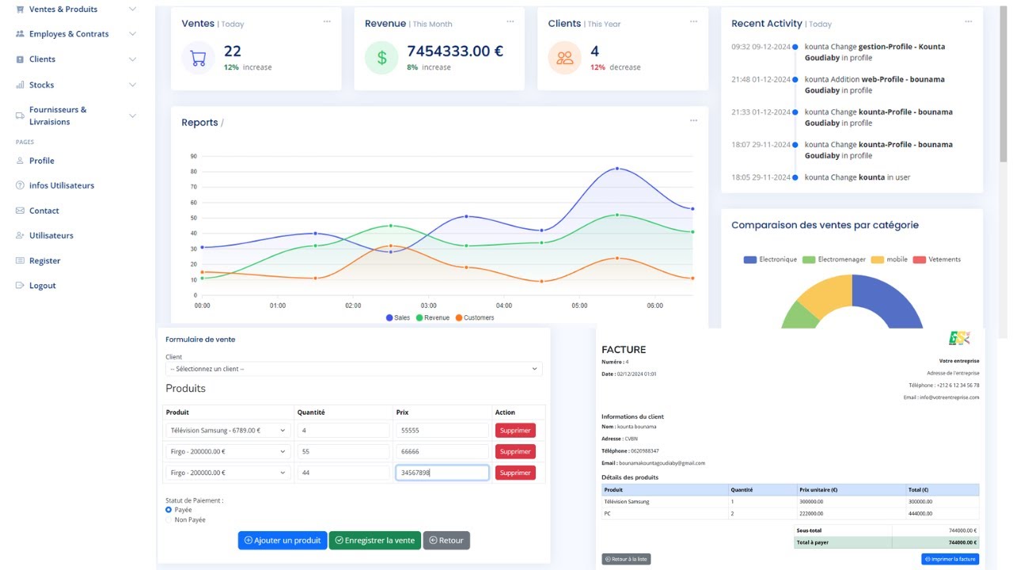Screen dimensions: 1013x570
Task: Click the Sales peak point at 82
Action: 617,169
